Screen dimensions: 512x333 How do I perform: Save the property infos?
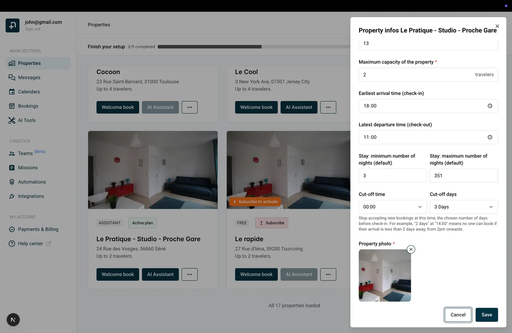(487, 315)
